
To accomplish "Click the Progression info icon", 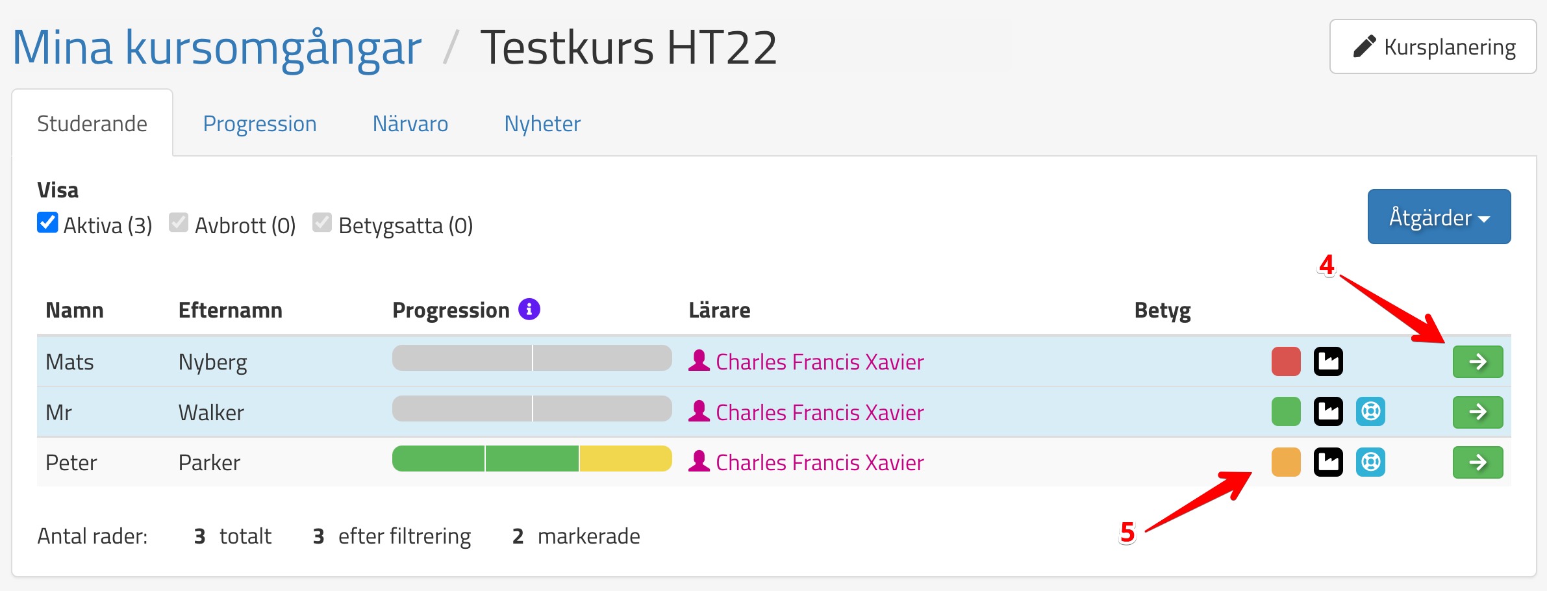I will [529, 309].
